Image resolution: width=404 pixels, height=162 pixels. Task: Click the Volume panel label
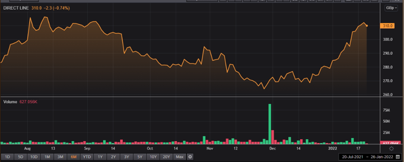tap(10, 102)
